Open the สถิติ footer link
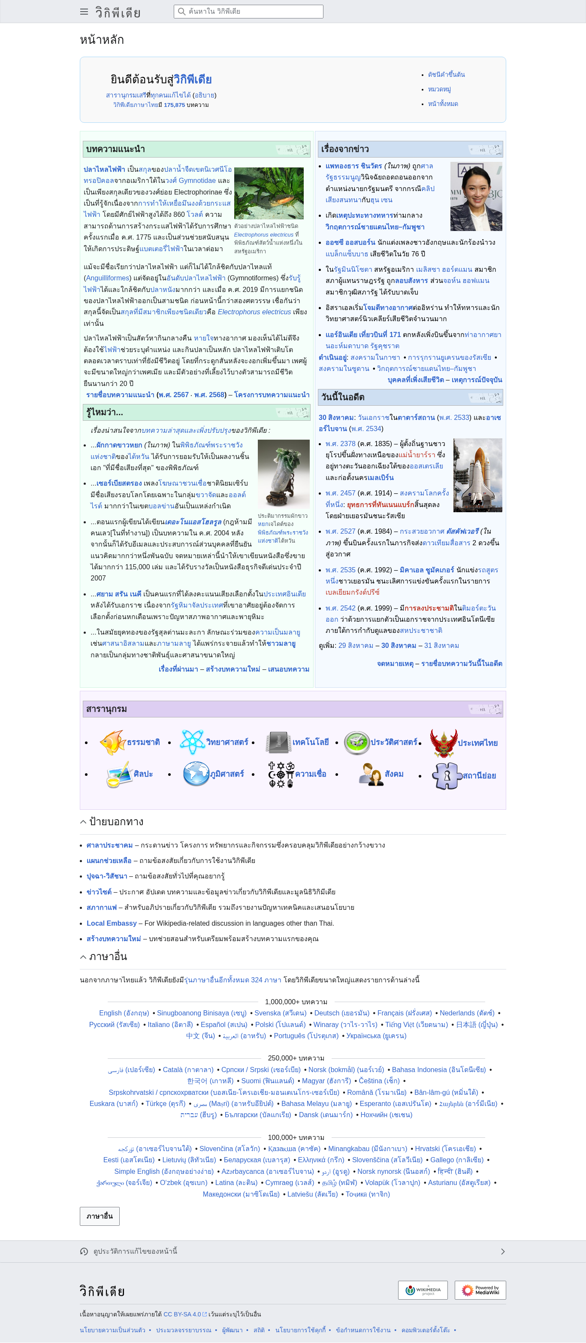Image resolution: width=586 pixels, height=1343 pixels. coord(259,1330)
